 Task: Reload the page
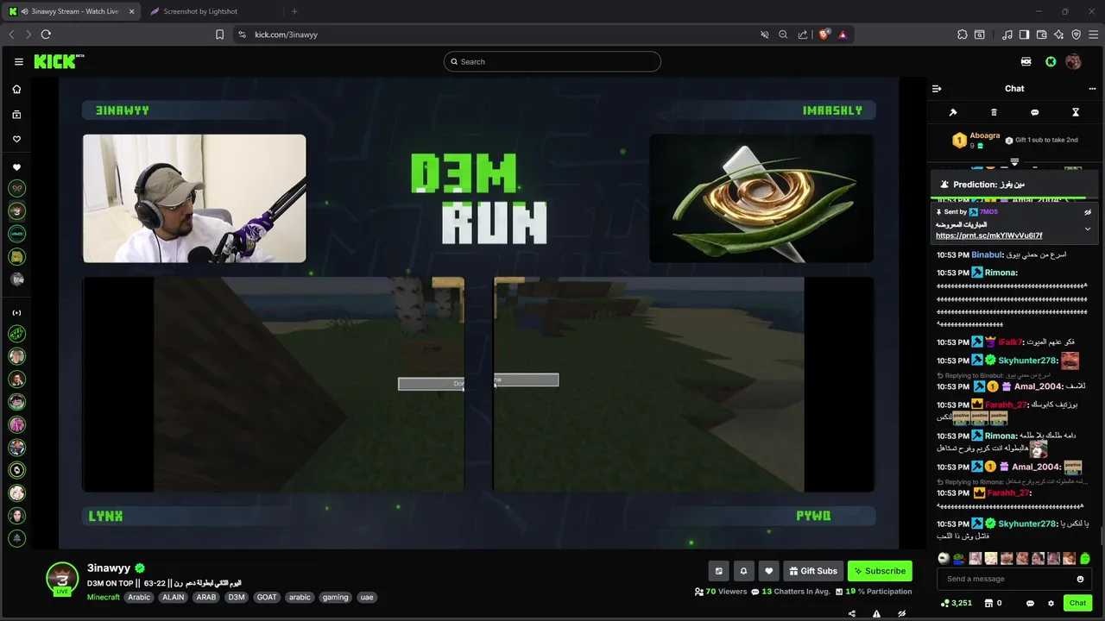click(46, 34)
